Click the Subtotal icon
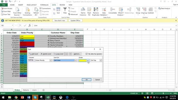Viewport: 178px width, 100px height. (x=151, y=9)
